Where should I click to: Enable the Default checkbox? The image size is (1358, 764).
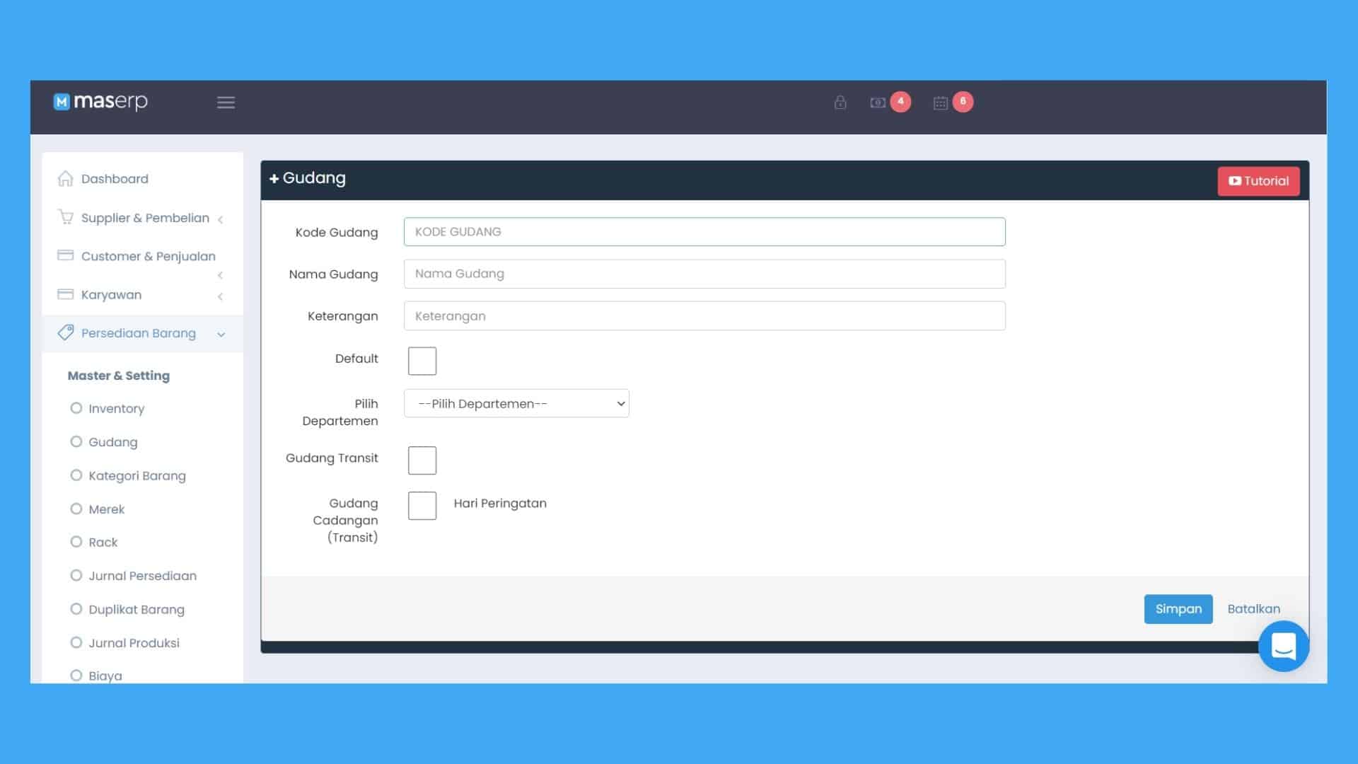tap(422, 361)
